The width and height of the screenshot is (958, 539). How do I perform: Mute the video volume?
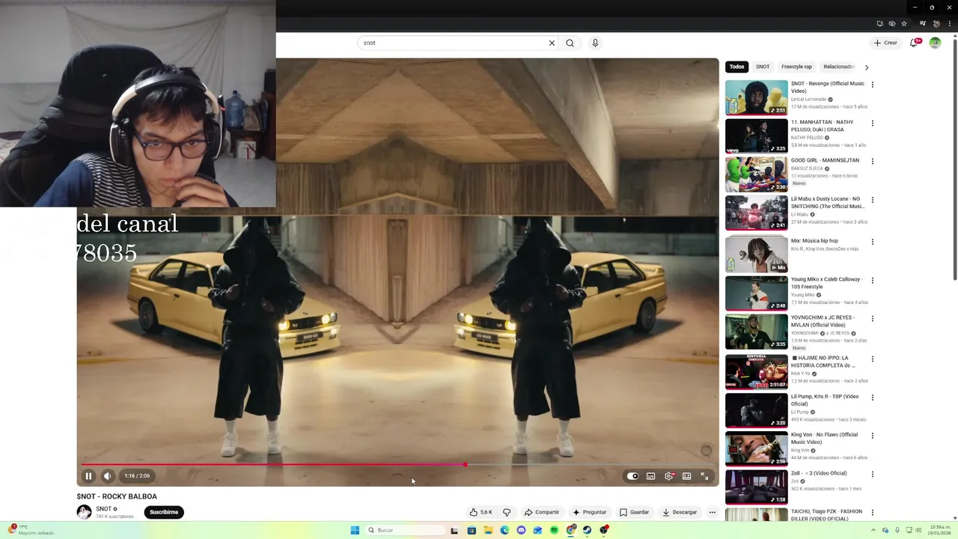coord(107,476)
